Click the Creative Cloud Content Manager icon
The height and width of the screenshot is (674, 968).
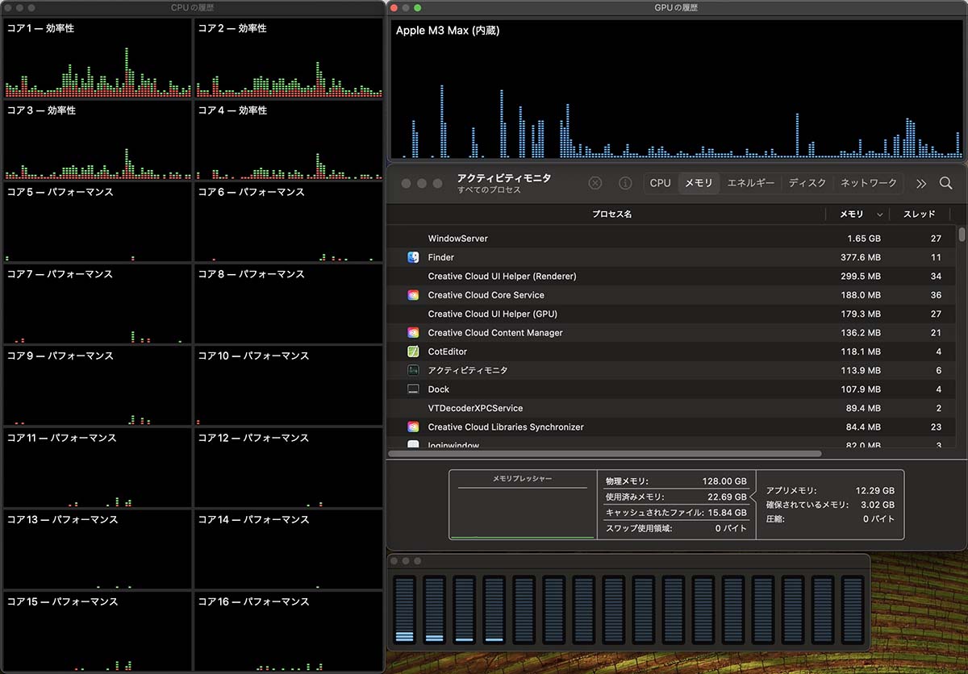click(413, 333)
